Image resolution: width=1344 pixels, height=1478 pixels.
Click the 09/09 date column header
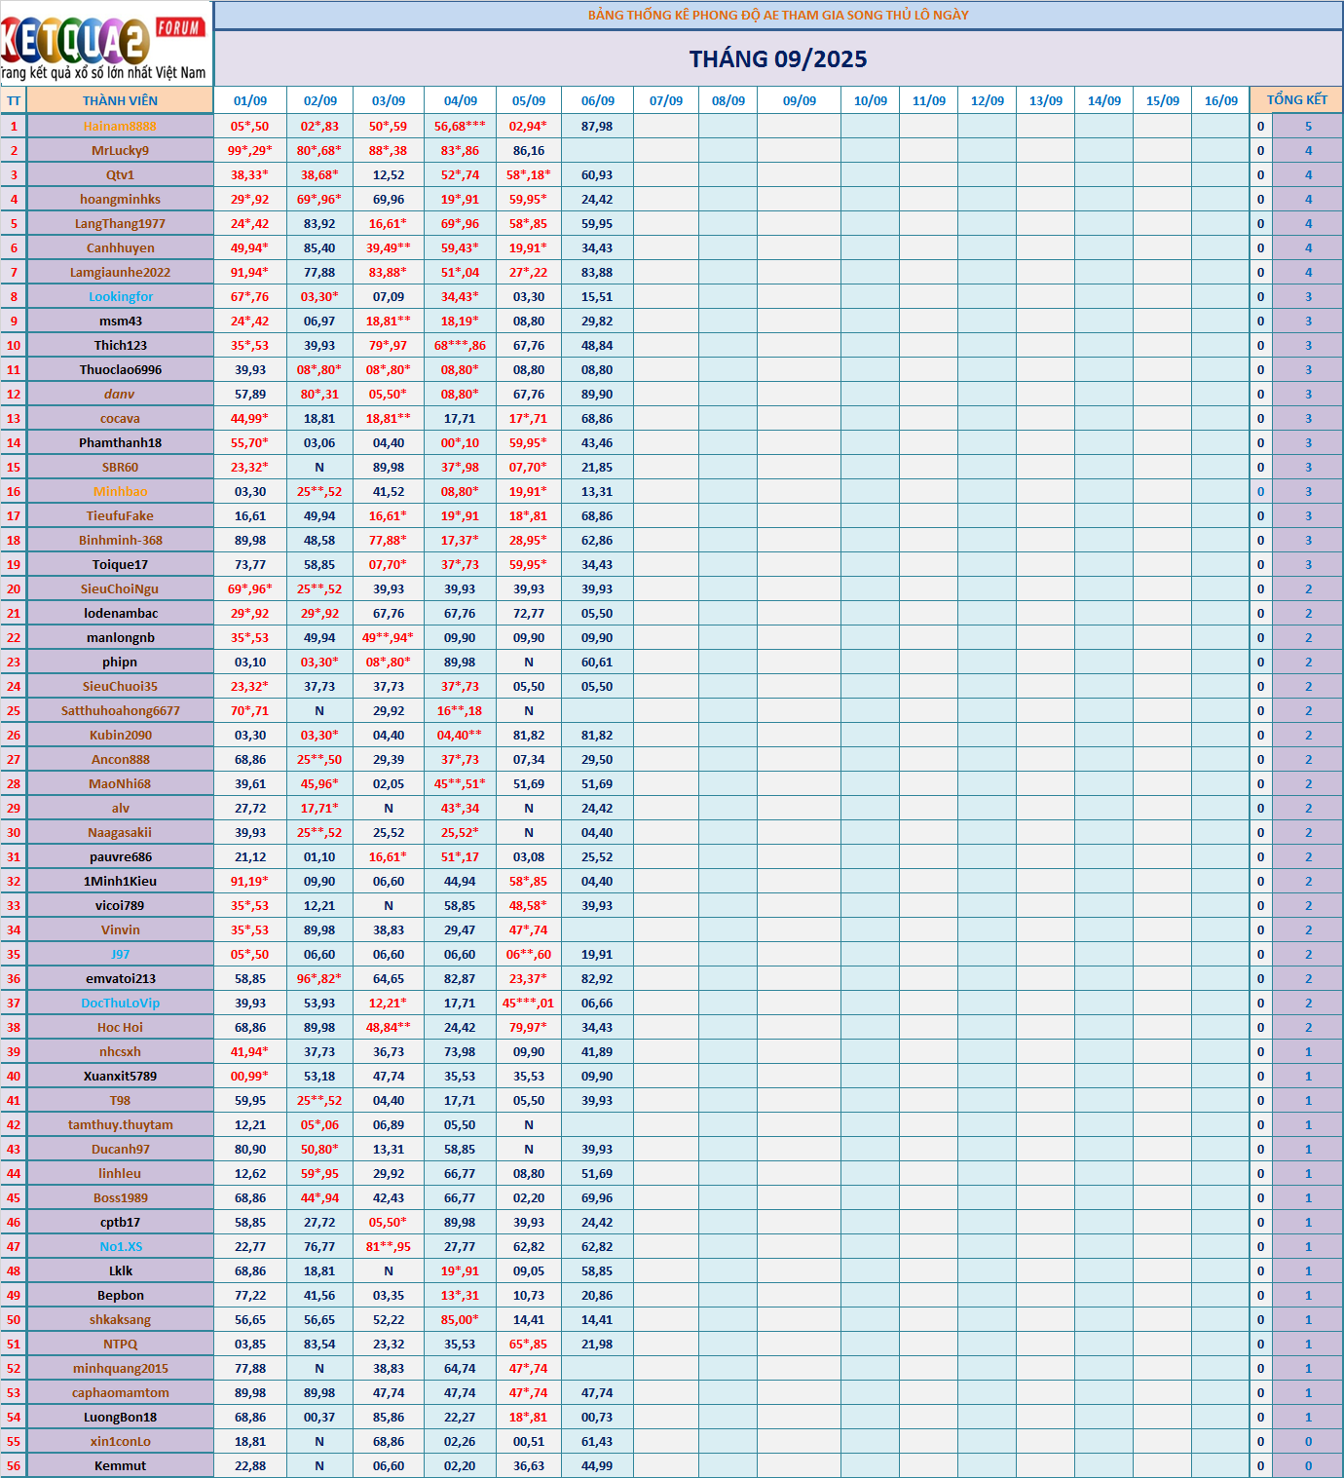click(800, 100)
